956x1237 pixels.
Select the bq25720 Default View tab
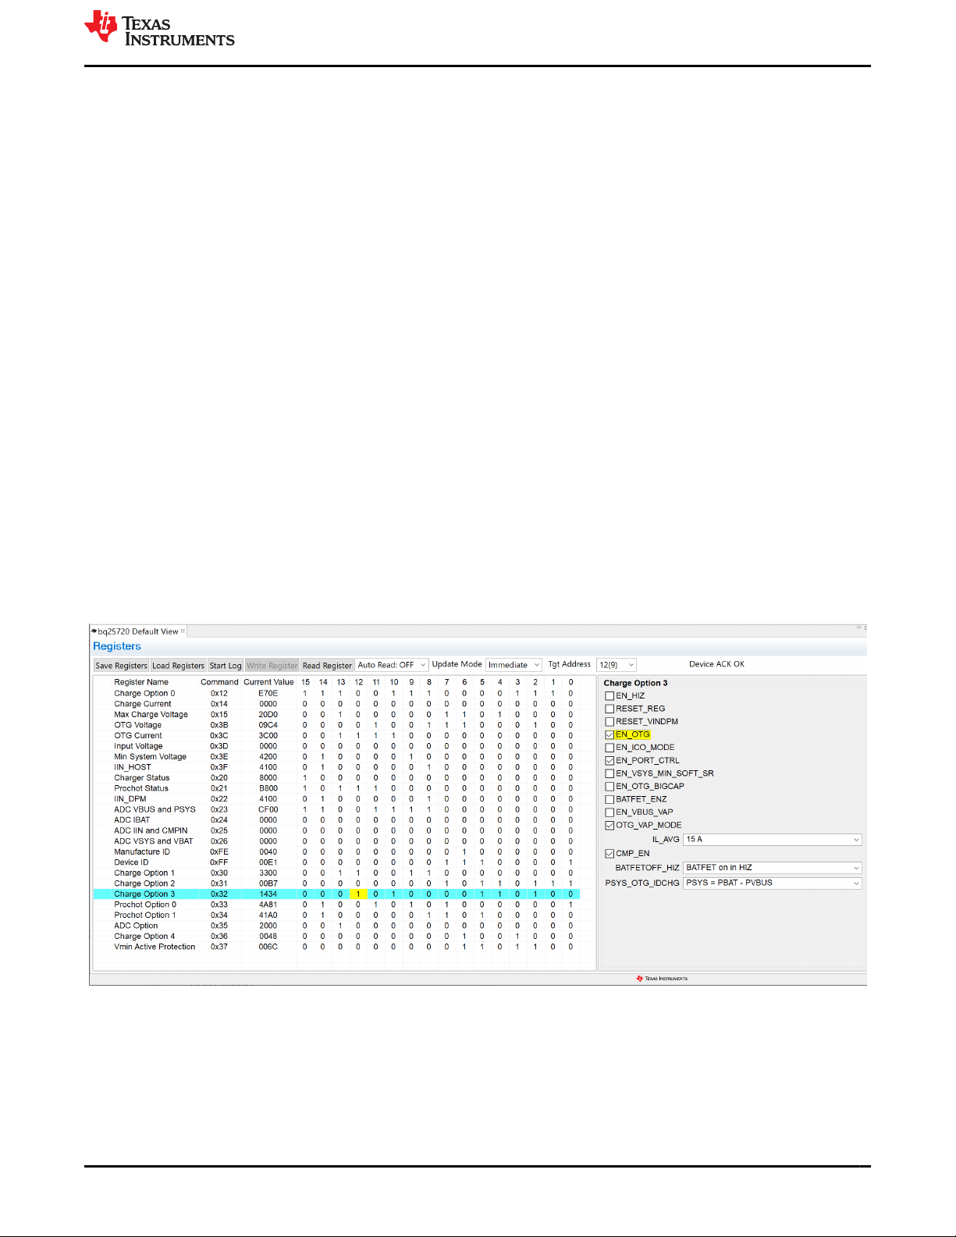(x=138, y=631)
